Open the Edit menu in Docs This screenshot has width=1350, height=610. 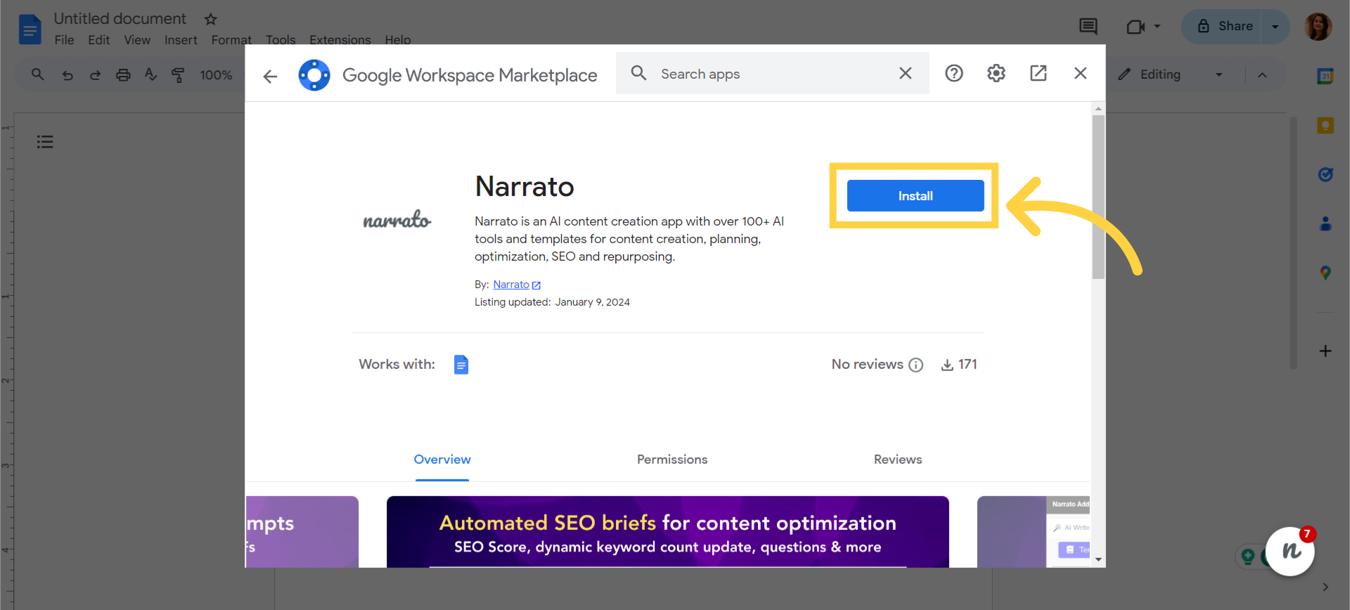click(x=98, y=40)
